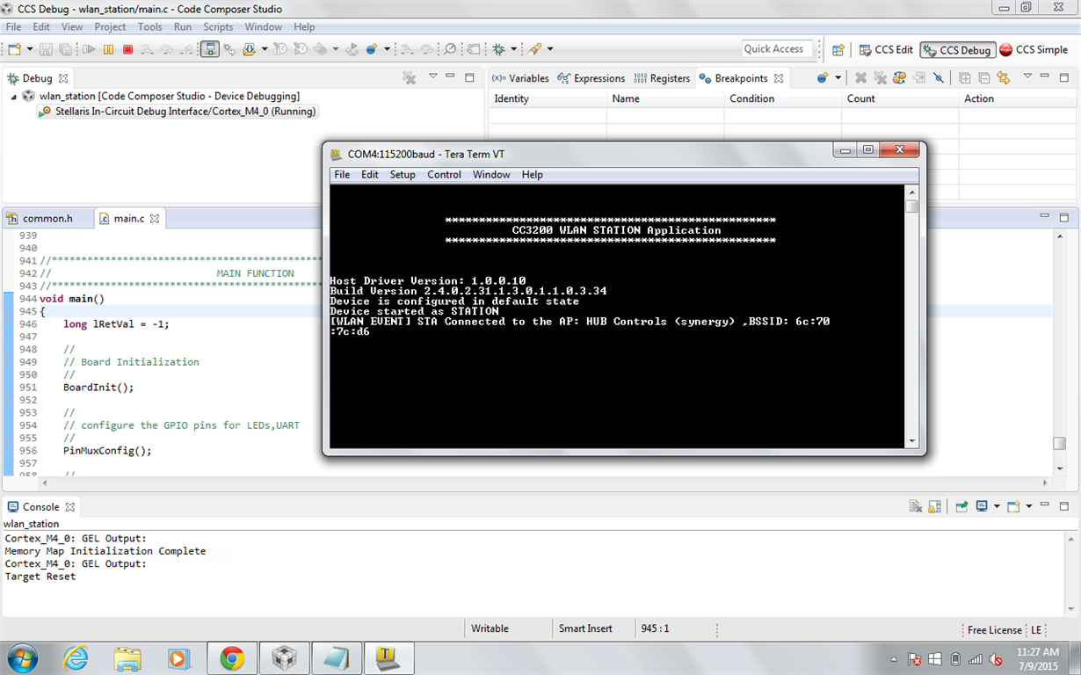
Task: Toggle the connect-target toolbar button (highlighted)
Action: pyautogui.click(x=211, y=49)
